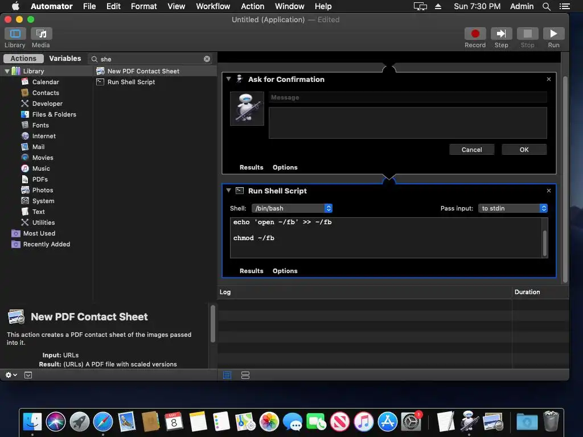The image size is (583, 437).
Task: Select Calendar in the Library list
Action: (46, 82)
